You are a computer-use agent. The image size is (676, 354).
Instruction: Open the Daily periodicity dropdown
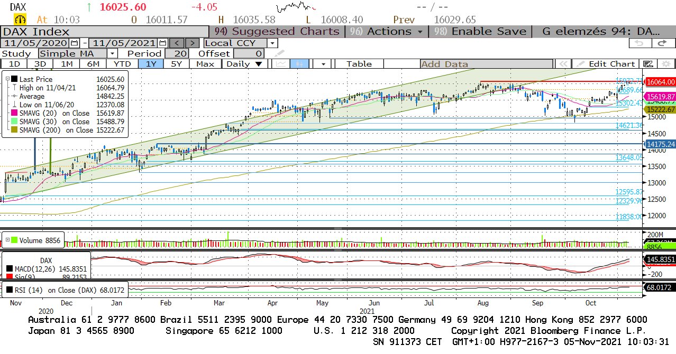point(244,64)
